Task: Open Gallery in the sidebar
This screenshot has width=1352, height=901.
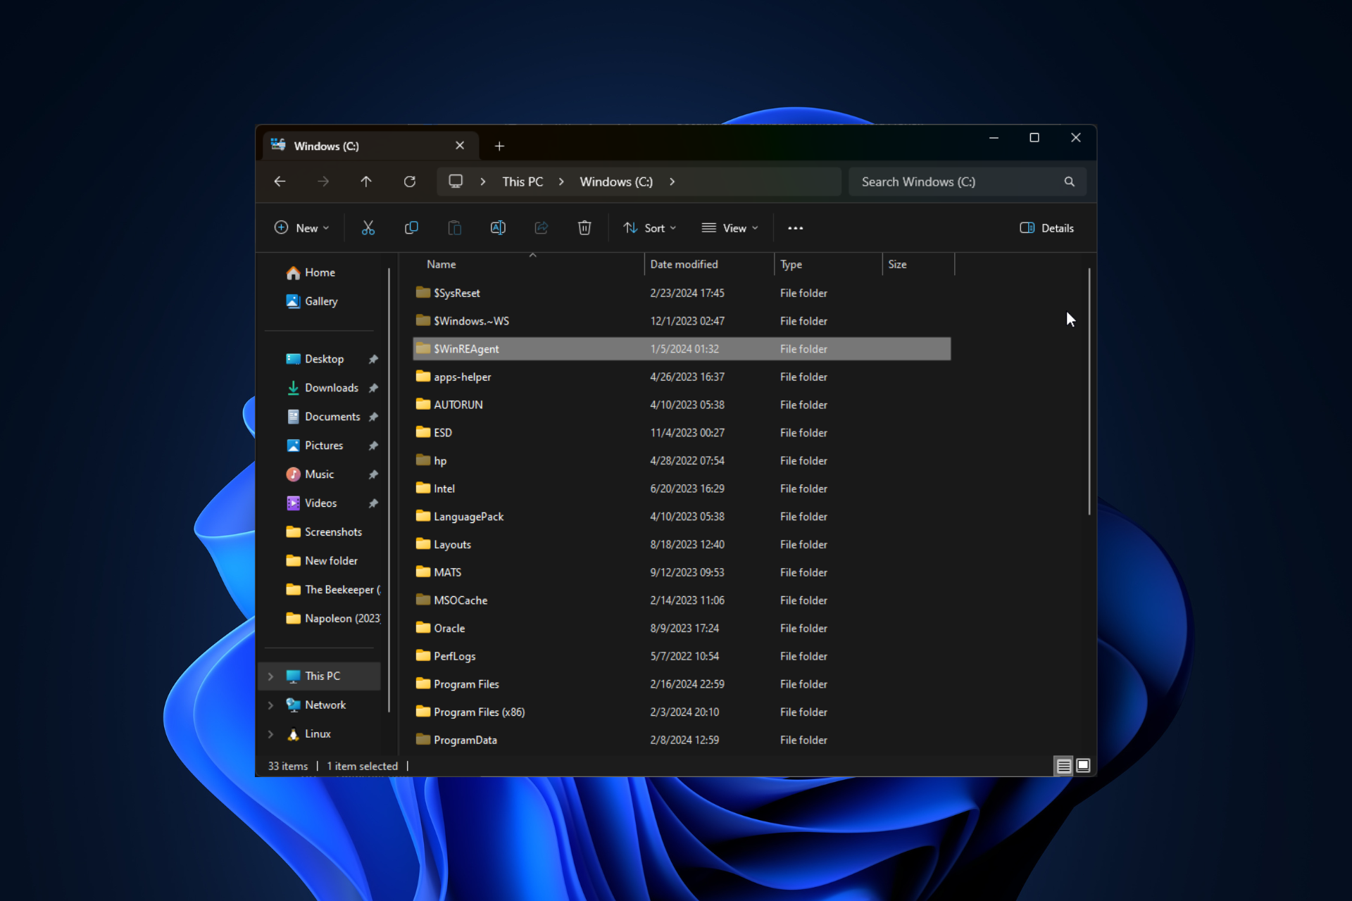Action: pos(312,301)
